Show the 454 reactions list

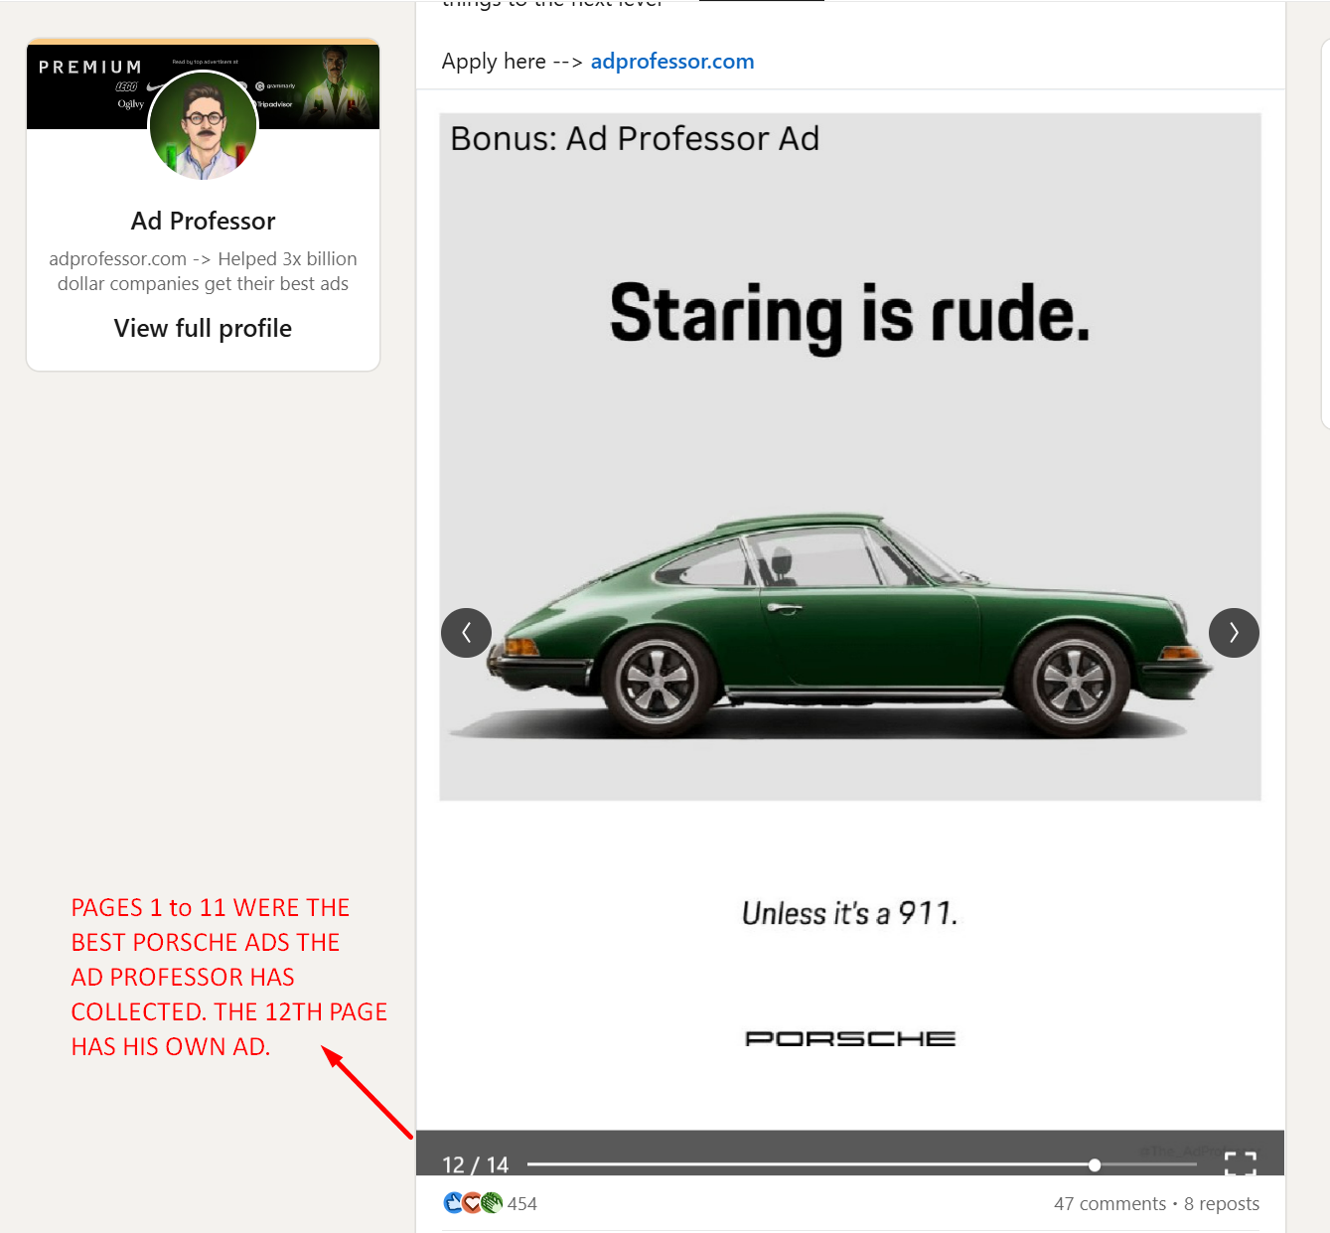coord(522,1203)
